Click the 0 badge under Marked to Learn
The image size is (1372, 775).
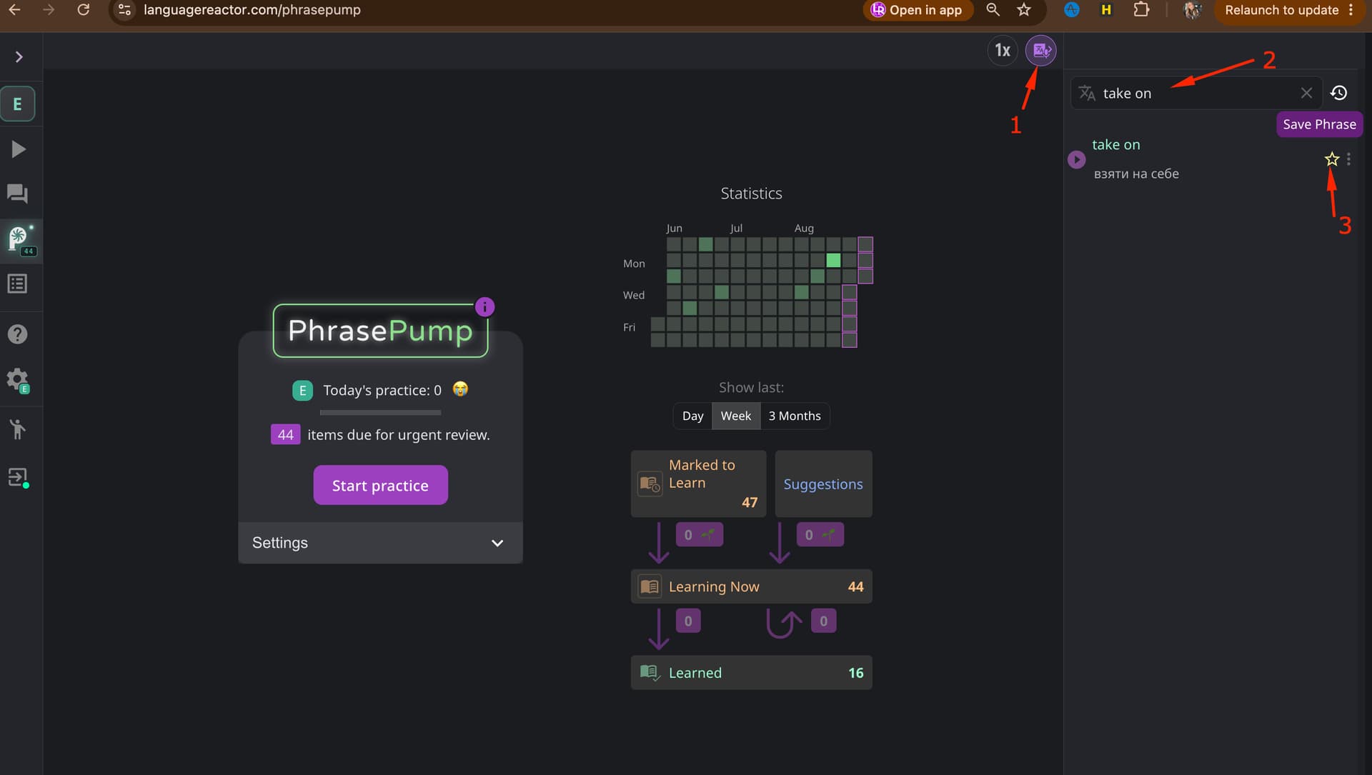pos(700,534)
